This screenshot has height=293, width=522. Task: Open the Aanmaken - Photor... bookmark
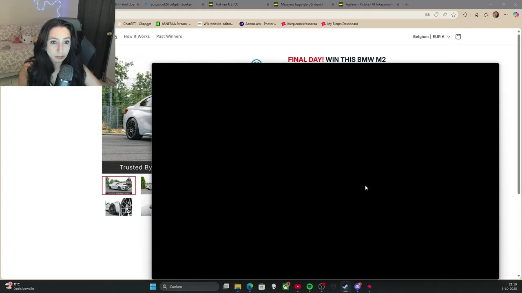click(x=258, y=24)
